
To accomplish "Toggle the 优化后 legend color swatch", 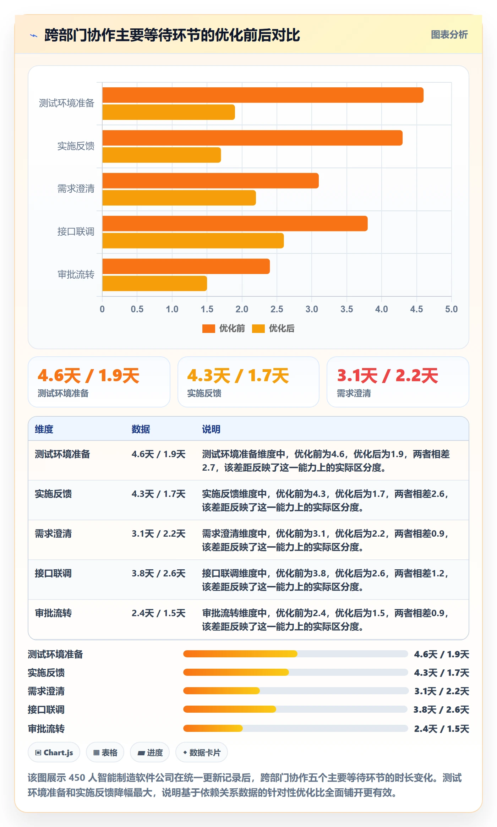I will tap(258, 329).
